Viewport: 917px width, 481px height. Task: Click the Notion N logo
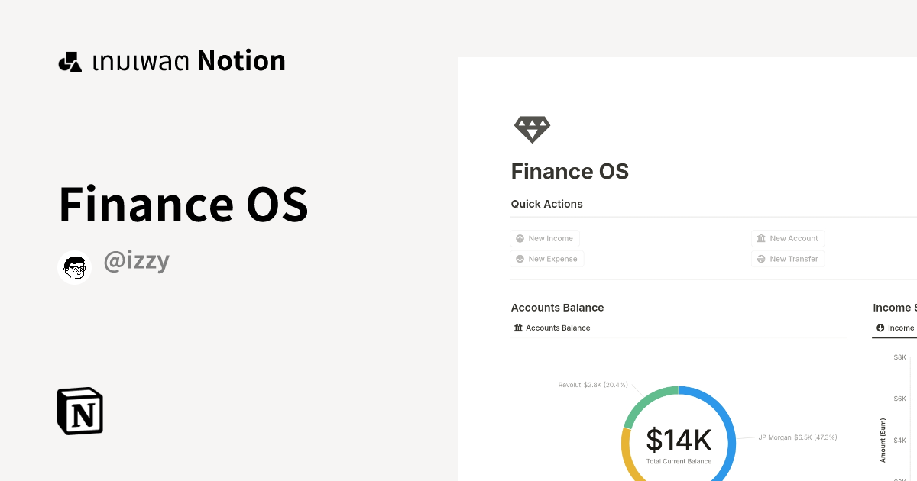(79, 411)
